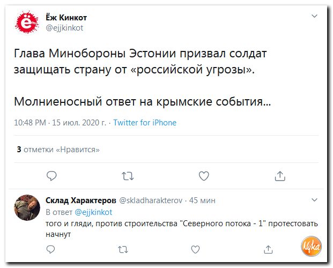Expand options chevron on the reply
Screen dimensions: 333x268
[x=315, y=199]
